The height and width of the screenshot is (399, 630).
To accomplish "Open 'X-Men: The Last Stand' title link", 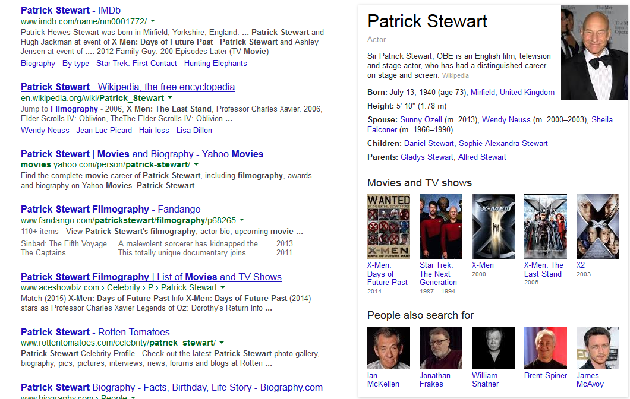I will coord(544,270).
